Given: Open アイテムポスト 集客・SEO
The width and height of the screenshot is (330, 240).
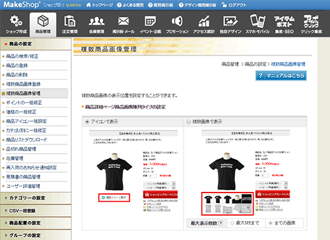Looking at the screenshot, I should [284, 24].
